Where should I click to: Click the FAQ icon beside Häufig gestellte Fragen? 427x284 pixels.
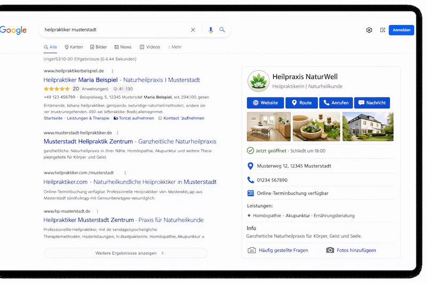coord(251,250)
